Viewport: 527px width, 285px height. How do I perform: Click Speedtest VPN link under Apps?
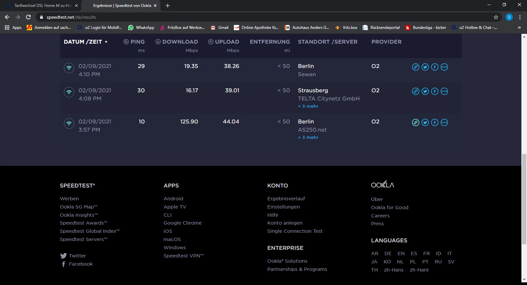pos(183,256)
